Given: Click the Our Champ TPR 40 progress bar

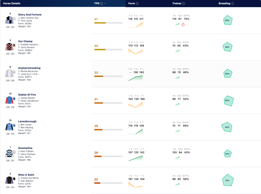Looking at the screenshot, I should tap(108, 50).
